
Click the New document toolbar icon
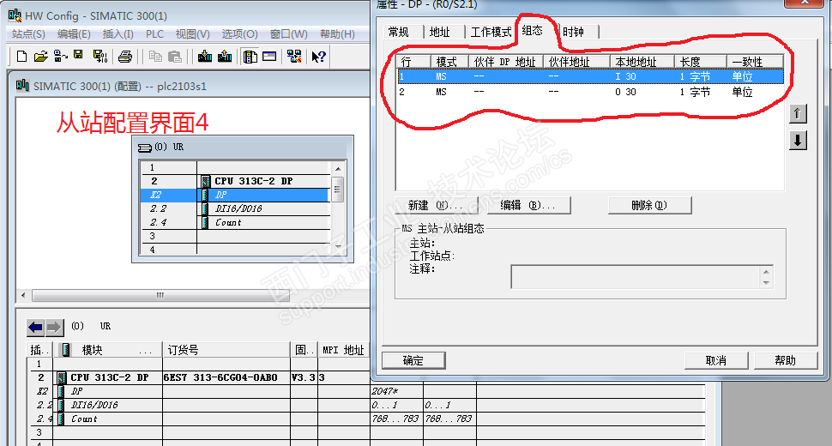pos(21,56)
